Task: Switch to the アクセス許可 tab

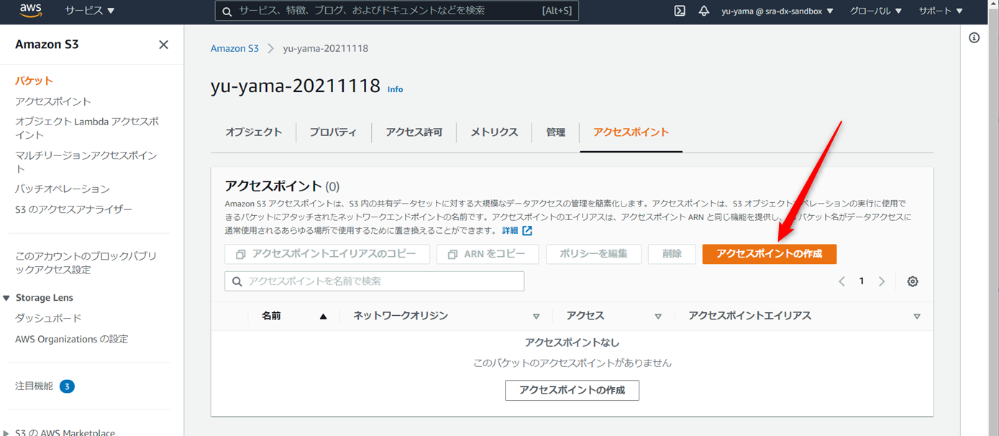Action: point(414,132)
